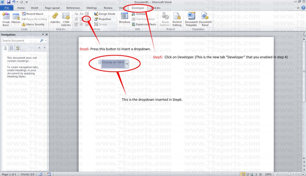The image size is (306, 176).
Task: Open zoom dialog via 100% label
Action: point(268,174)
